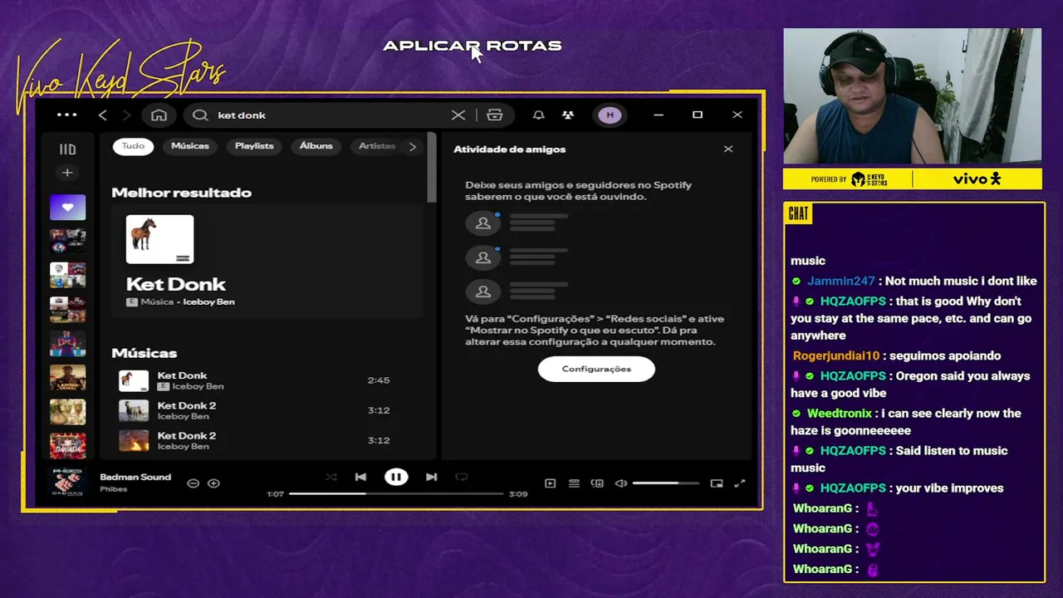The width and height of the screenshot is (1063, 598).
Task: Click the Jammin247 chat username
Action: [x=841, y=282]
